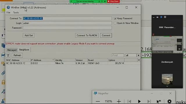Sort by Uptime column header
This screenshot has height=104, width=186.
point(116,60)
